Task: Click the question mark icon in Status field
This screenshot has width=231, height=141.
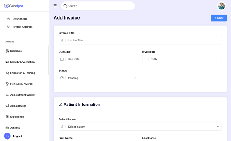Action: (x=62, y=78)
